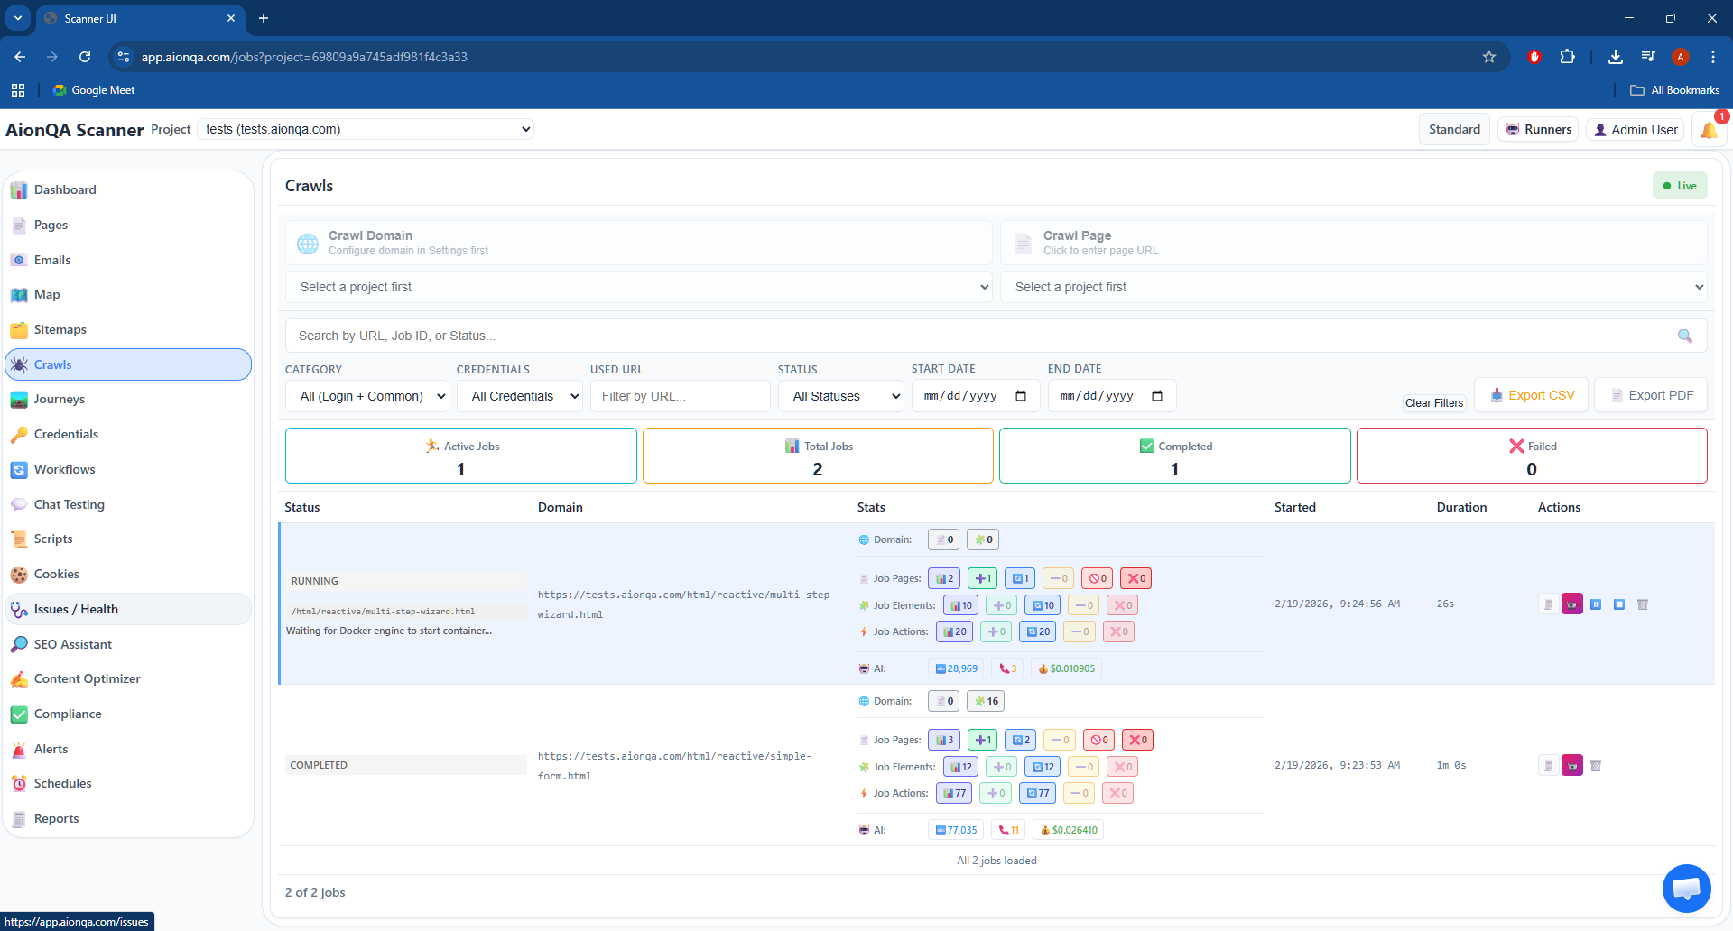
Task: Stop the running crawl job
Action: [1619, 604]
